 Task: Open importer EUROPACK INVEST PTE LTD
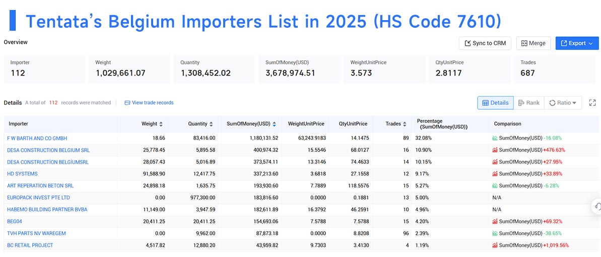[38, 197]
